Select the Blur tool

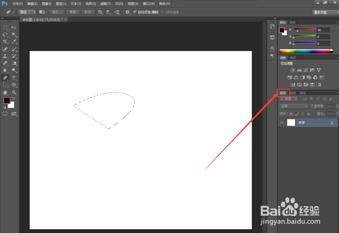click(5, 70)
